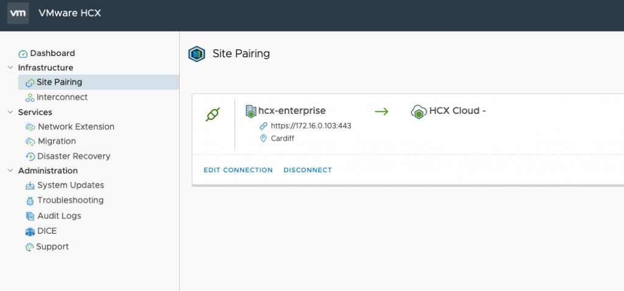Open the Support page
This screenshot has height=291, width=624.
tap(52, 247)
